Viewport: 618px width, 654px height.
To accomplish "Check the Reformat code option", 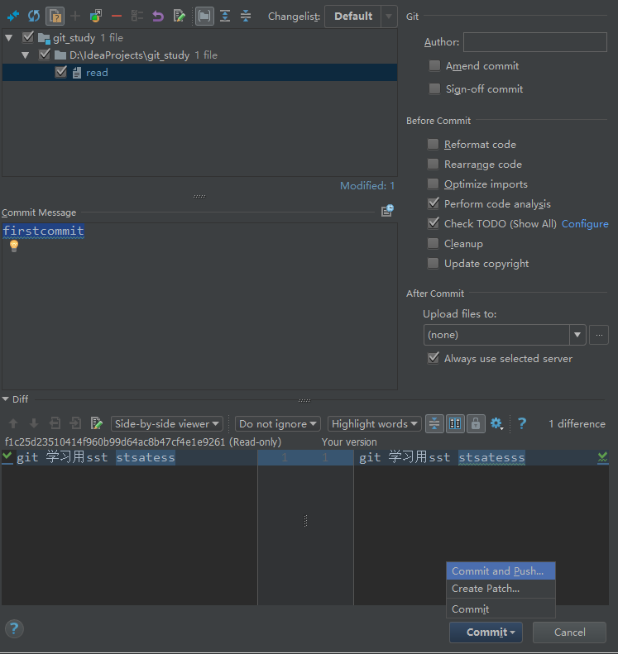I will (x=434, y=144).
